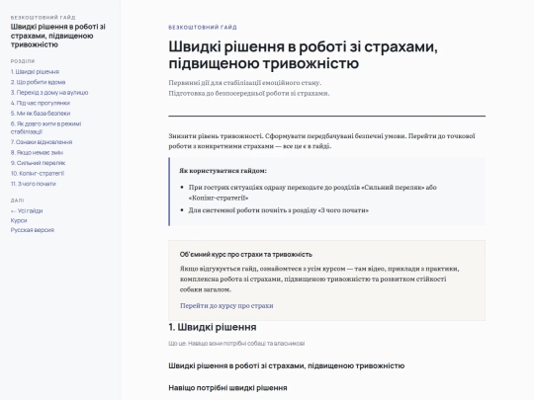This screenshot has height=400, width=534.
Task: Click subtitle line 'Підготовка до безпосередньої роботи зі страхами'
Action: [x=249, y=93]
